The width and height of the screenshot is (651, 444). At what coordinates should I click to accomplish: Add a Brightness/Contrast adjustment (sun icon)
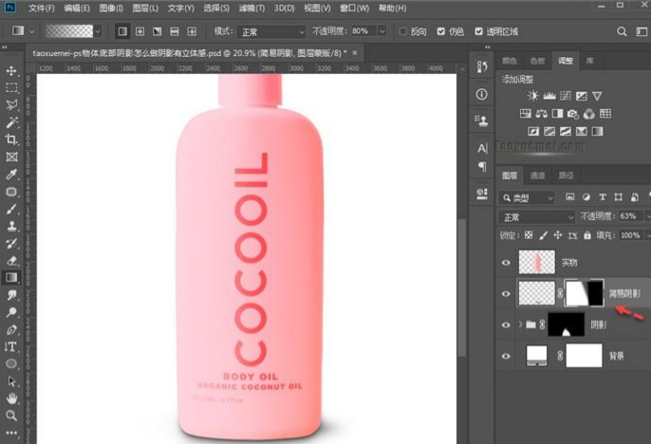pyautogui.click(x=532, y=96)
